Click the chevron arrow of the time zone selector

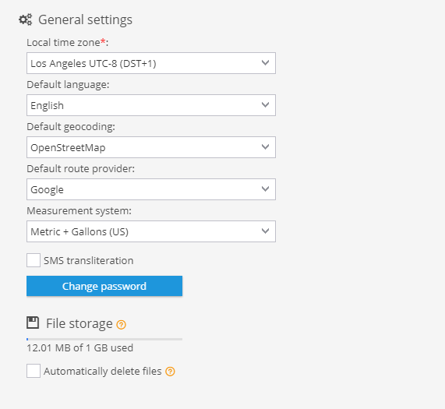click(265, 62)
